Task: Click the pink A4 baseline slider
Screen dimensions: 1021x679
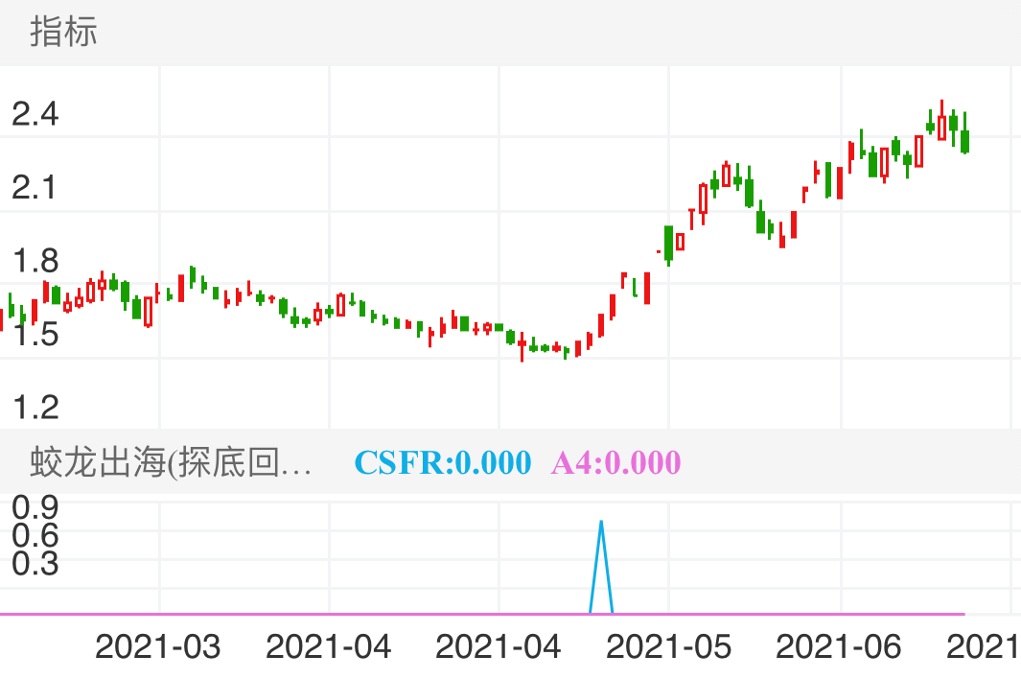Action: (479, 612)
